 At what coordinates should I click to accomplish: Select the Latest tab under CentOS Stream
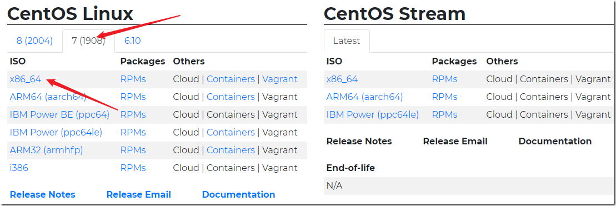pos(347,41)
